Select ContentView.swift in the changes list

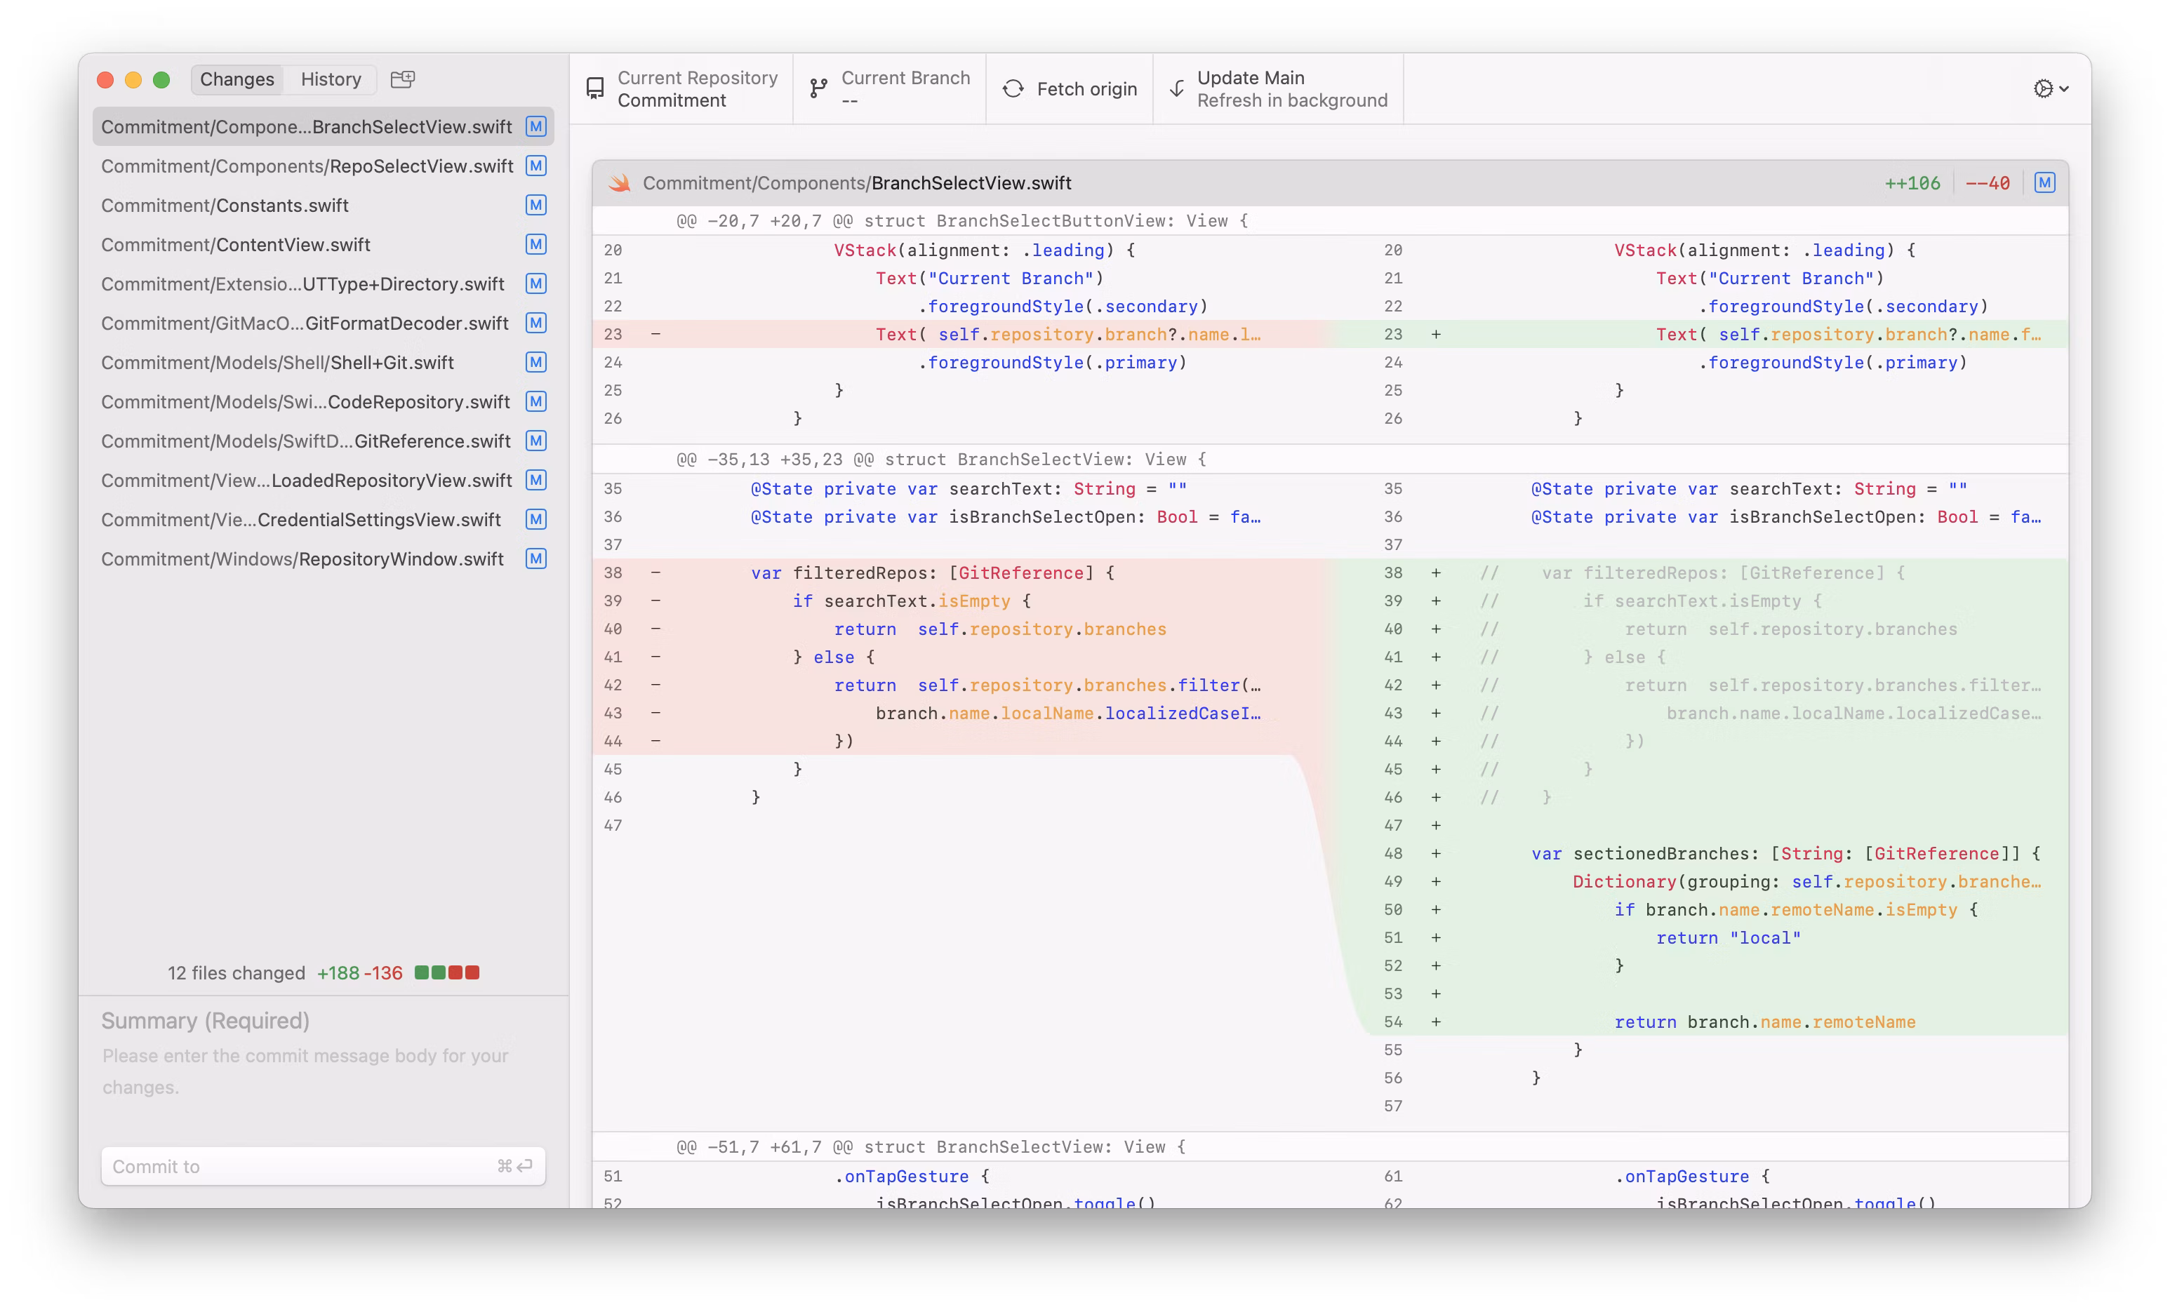[x=236, y=245]
